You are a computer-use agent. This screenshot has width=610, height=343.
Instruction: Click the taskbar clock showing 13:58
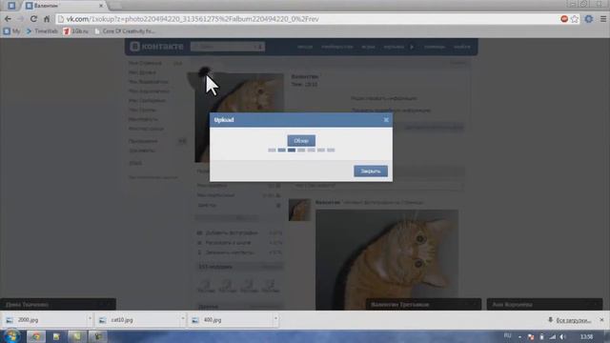coord(587,336)
